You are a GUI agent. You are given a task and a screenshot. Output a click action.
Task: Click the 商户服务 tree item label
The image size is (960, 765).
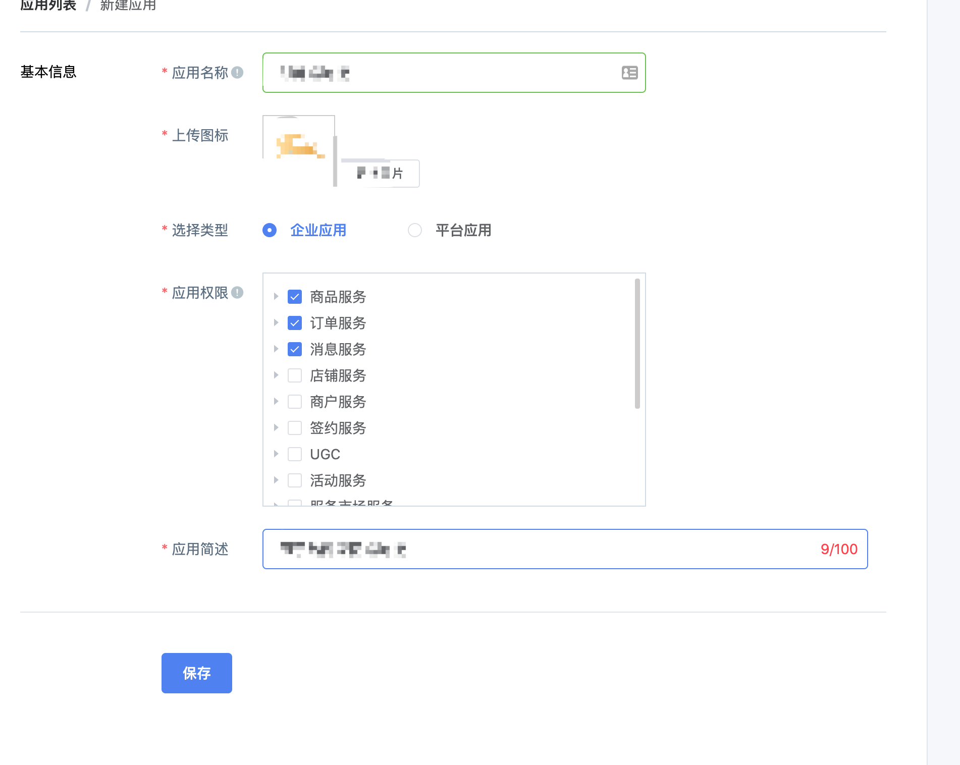coord(338,402)
